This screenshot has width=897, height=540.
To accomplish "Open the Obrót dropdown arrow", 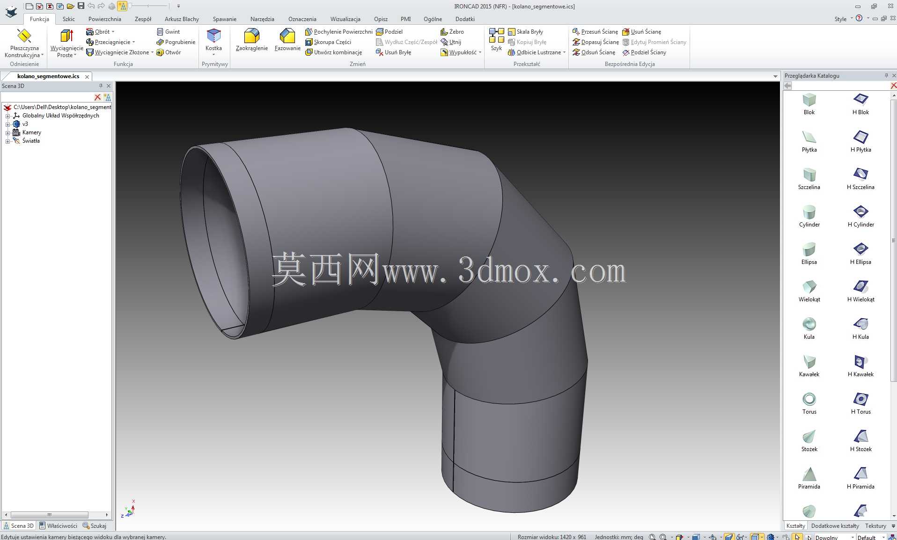I will (x=113, y=32).
